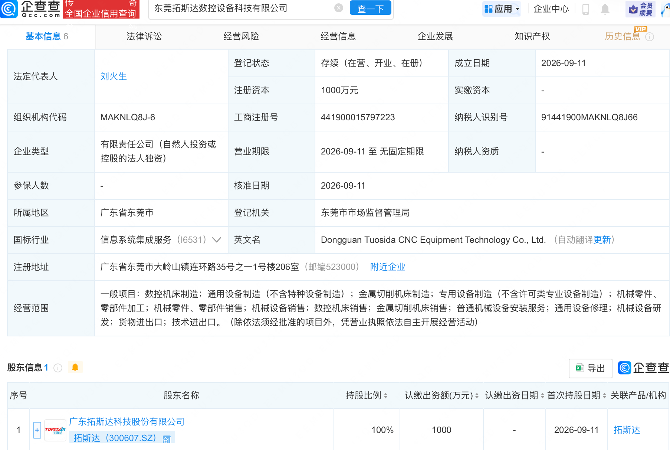Open legal representative 刘火生 link
The width and height of the screenshot is (670, 450).
tap(114, 76)
